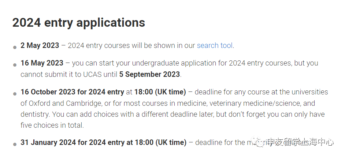Click the 2024 entry applications heading

tap(79, 23)
